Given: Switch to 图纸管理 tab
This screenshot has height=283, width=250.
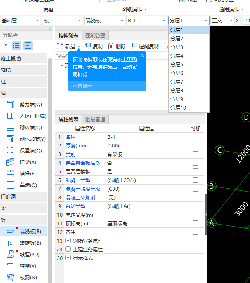Looking at the screenshot, I should click(95, 36).
